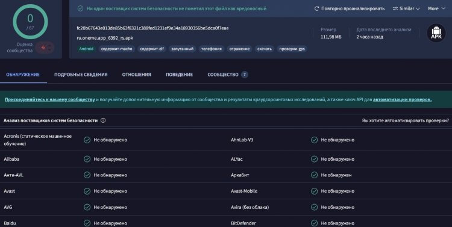The image size is (452, 227).
Task: Click the Анализ поставщиков систем безопасности heading
Action: [x=51, y=120]
